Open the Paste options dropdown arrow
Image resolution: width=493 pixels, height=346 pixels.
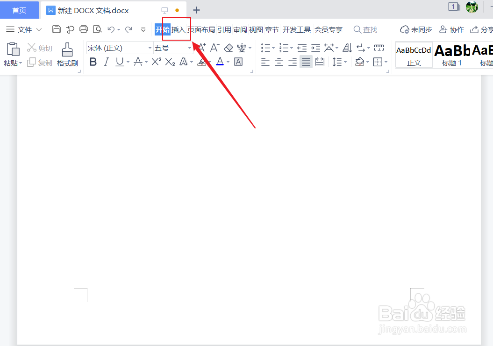(x=21, y=63)
